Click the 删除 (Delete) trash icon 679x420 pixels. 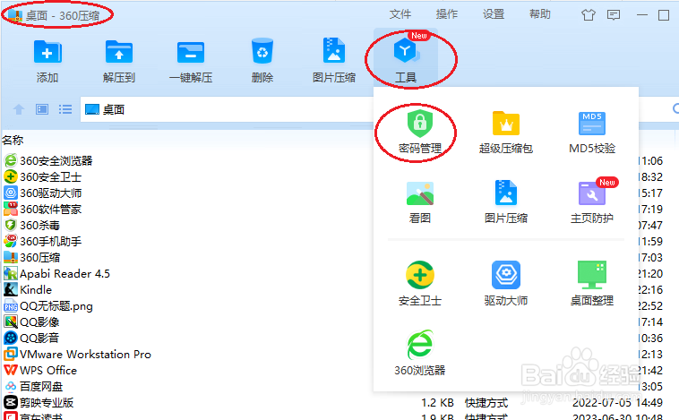click(262, 60)
